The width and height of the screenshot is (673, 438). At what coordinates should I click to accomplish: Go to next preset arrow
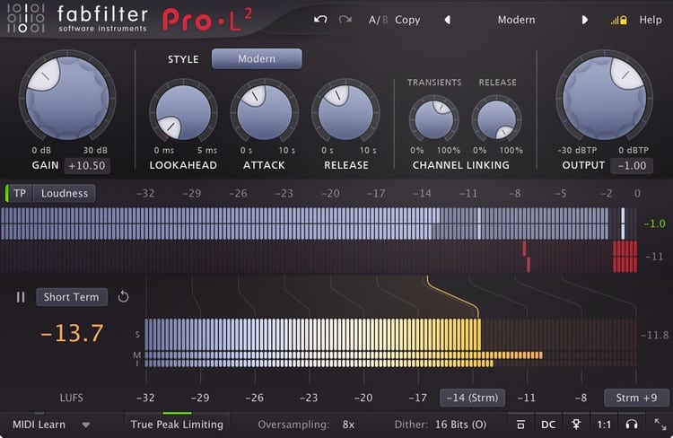584,20
